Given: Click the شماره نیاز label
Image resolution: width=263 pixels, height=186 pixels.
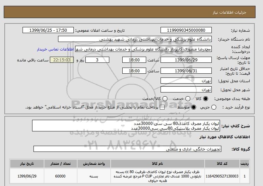Looking at the screenshot, I should click(x=240, y=30).
